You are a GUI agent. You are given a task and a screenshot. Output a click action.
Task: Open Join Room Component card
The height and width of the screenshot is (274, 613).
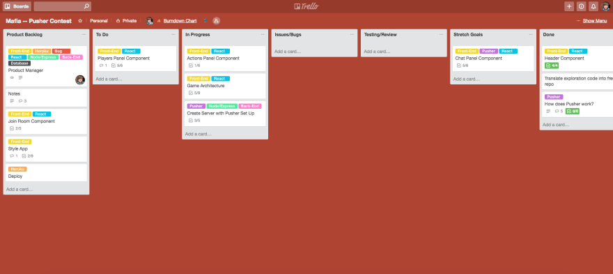pyautogui.click(x=45, y=121)
